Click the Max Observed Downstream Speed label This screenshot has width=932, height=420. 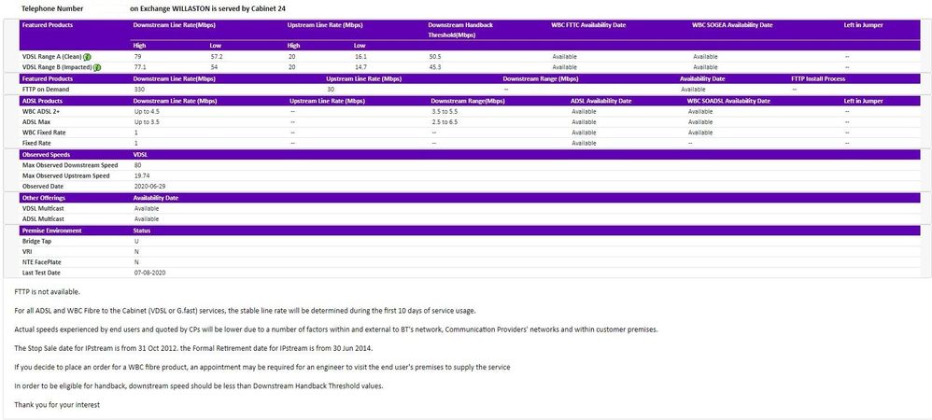pyautogui.click(x=70, y=165)
